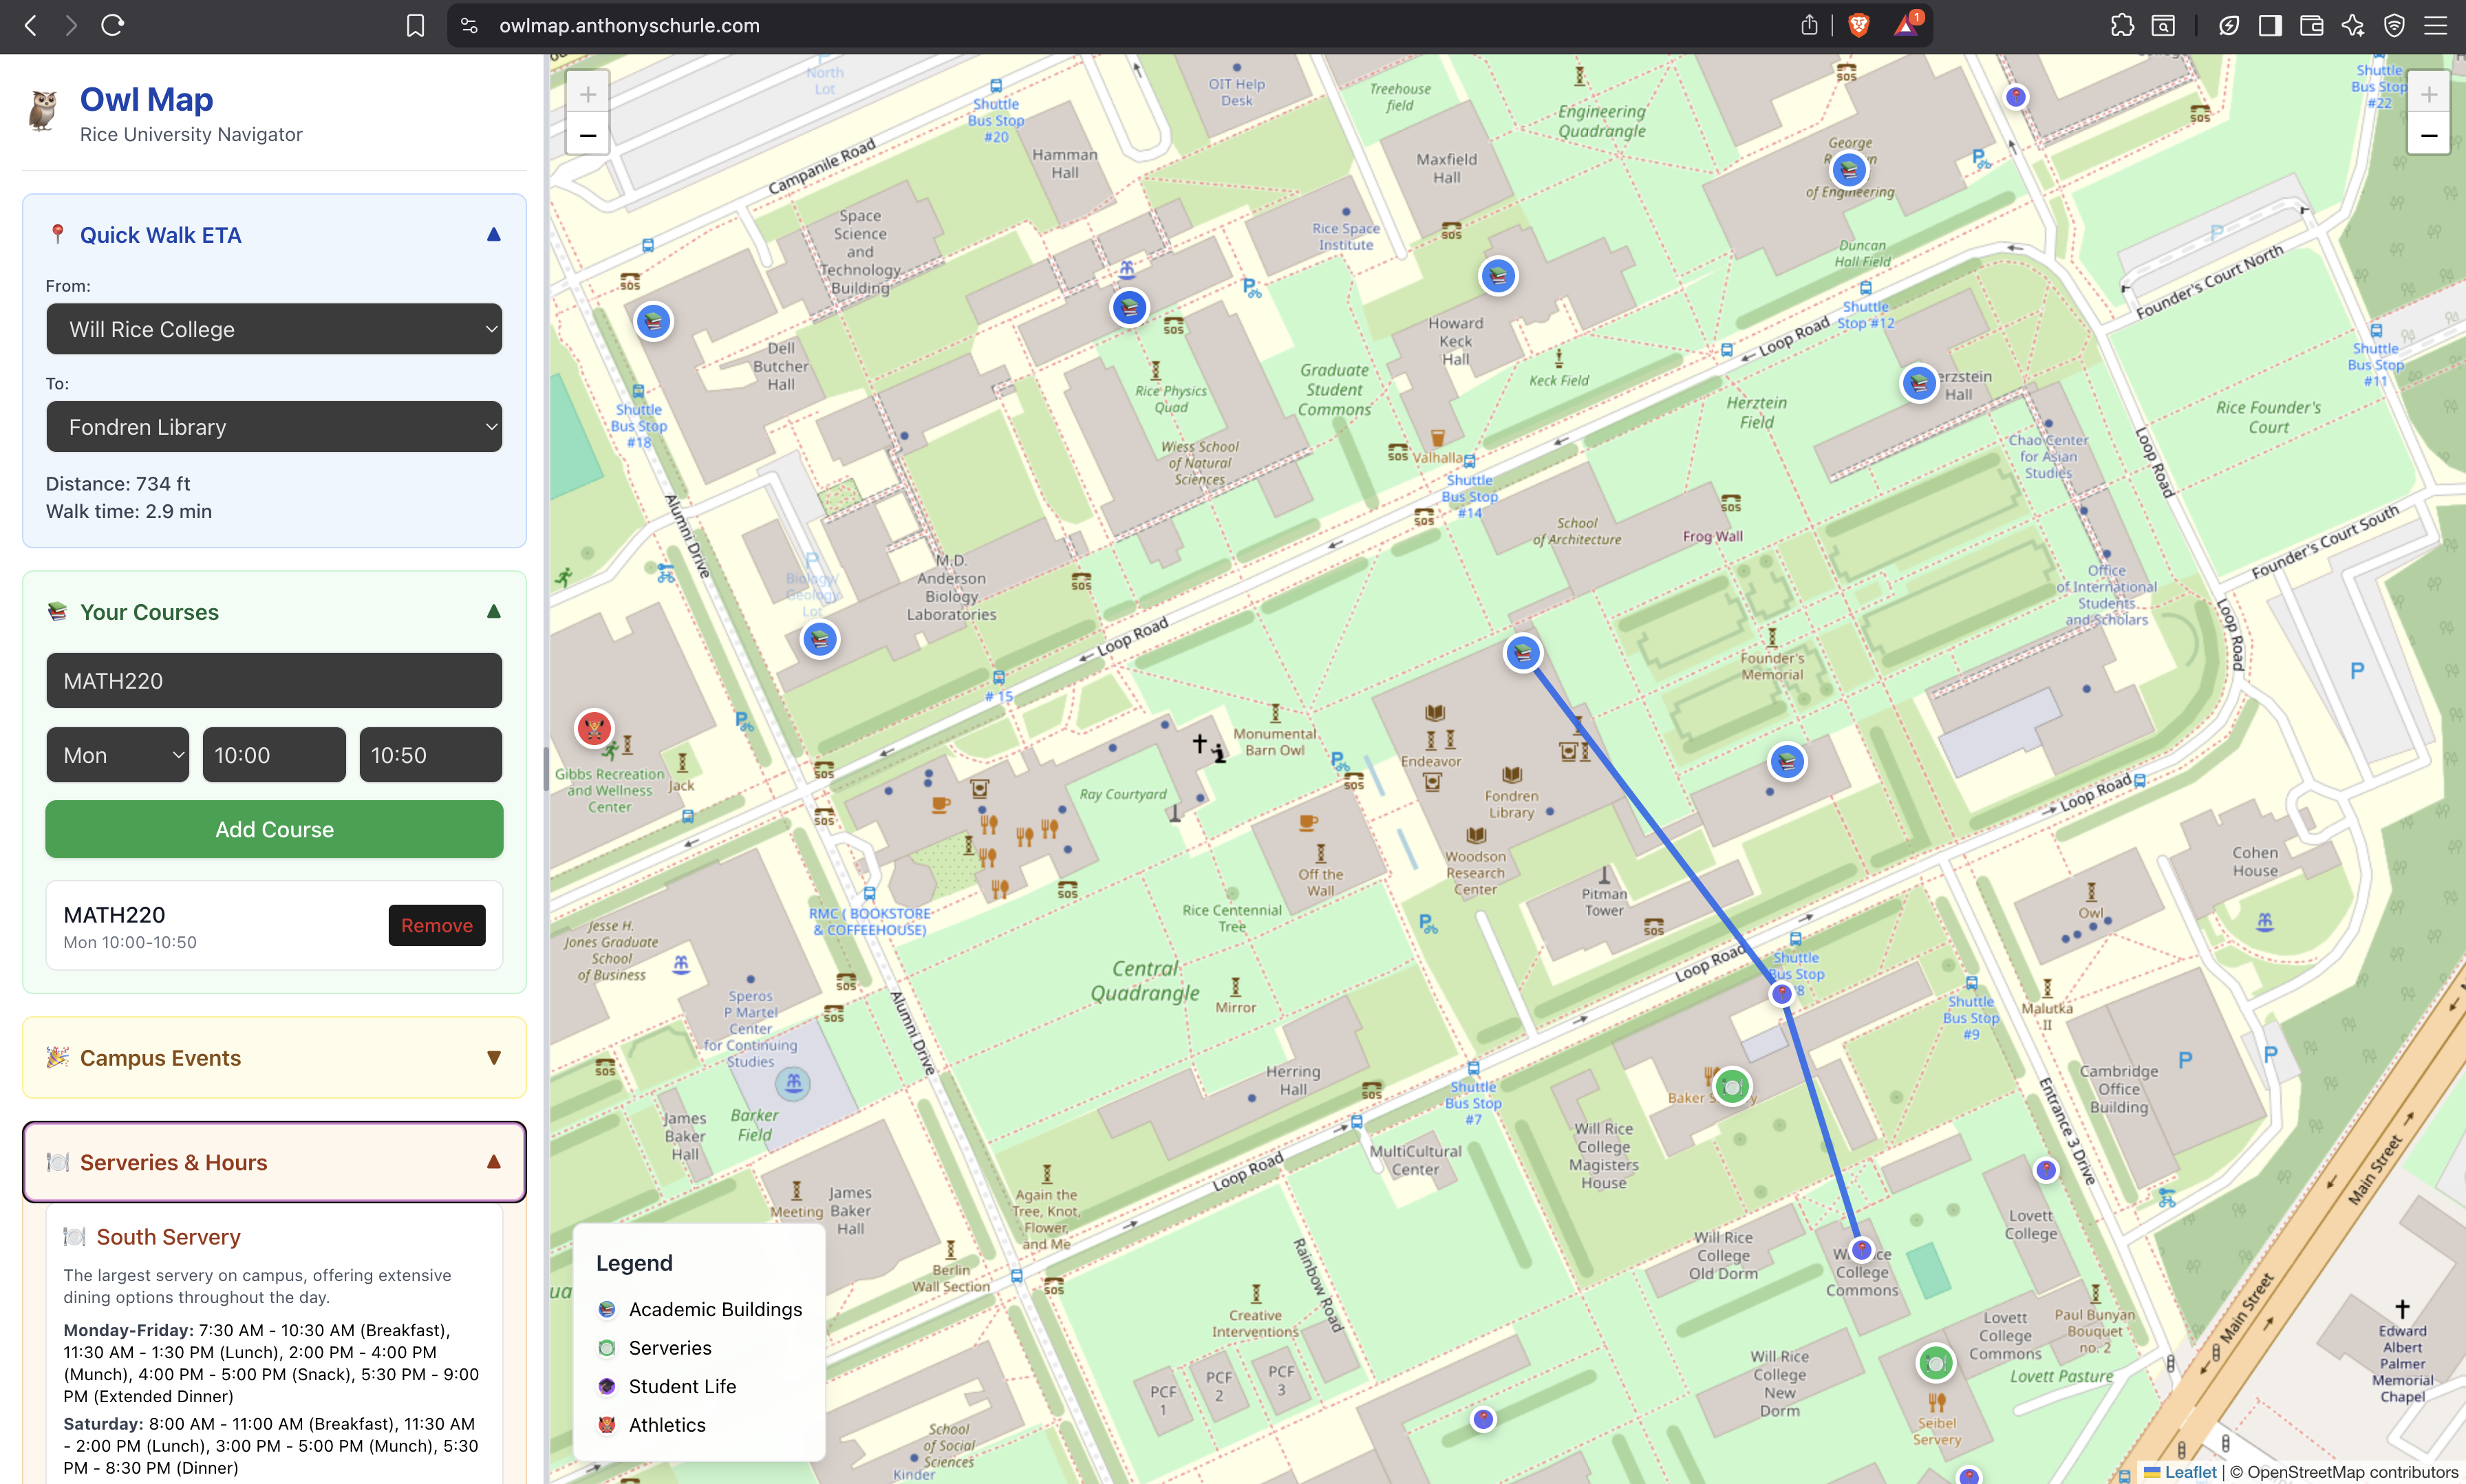Click the course name input field
The width and height of the screenshot is (2466, 1484).
(274, 681)
